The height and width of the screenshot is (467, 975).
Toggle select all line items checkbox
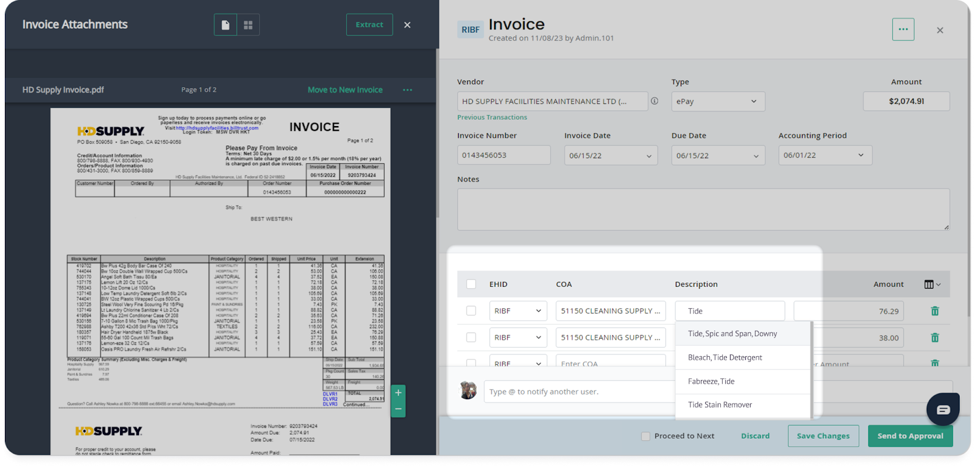click(x=471, y=284)
